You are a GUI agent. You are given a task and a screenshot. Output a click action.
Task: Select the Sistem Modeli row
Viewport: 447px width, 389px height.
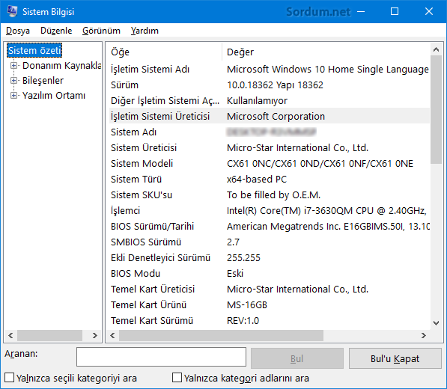(270, 164)
